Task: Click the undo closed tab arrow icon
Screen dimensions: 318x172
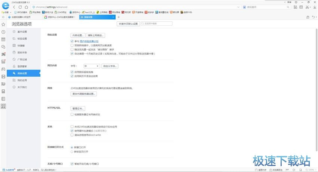Action: [x=313, y=17]
